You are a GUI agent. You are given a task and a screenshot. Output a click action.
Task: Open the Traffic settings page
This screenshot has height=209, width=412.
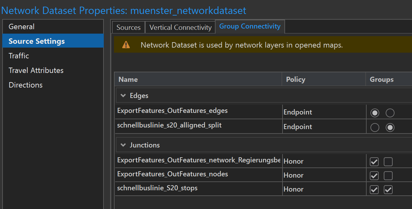pyautogui.click(x=19, y=56)
